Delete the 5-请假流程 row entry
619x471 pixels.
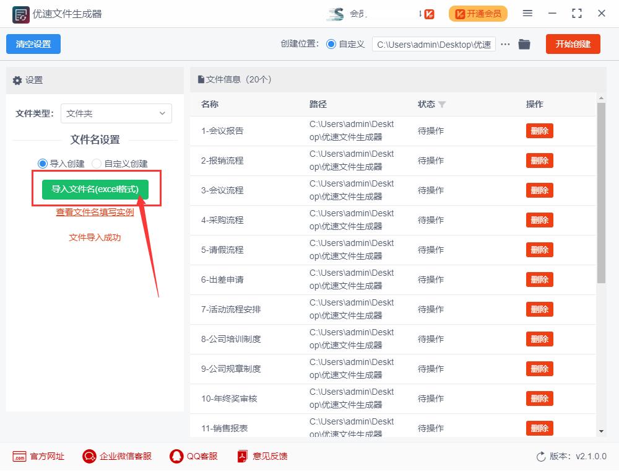tap(539, 250)
